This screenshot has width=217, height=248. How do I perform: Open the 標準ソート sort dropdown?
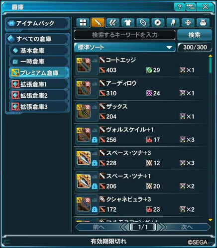click(x=125, y=48)
